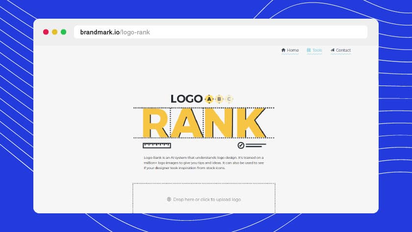Click the red close window dot
The width and height of the screenshot is (412, 232).
46,32
